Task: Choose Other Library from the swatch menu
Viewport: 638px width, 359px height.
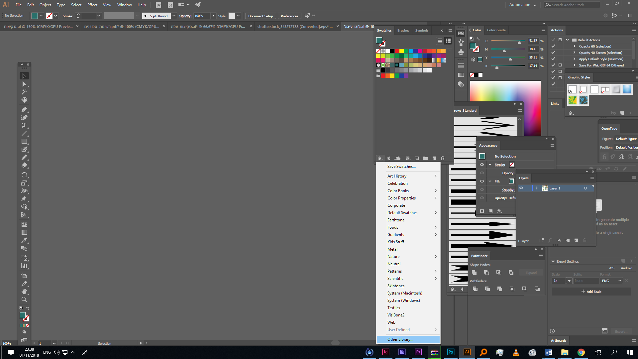Action: pos(400,339)
